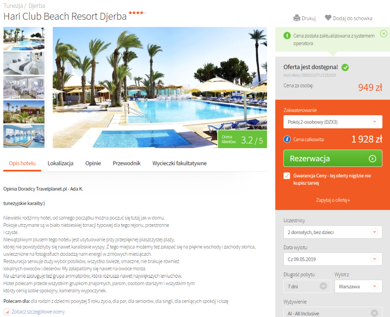This screenshot has height=317, width=390.
Task: Close the price updated notification
Action: [x=384, y=34]
